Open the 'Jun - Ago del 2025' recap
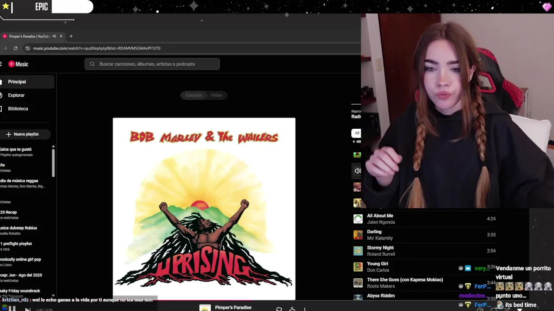 [21, 278]
